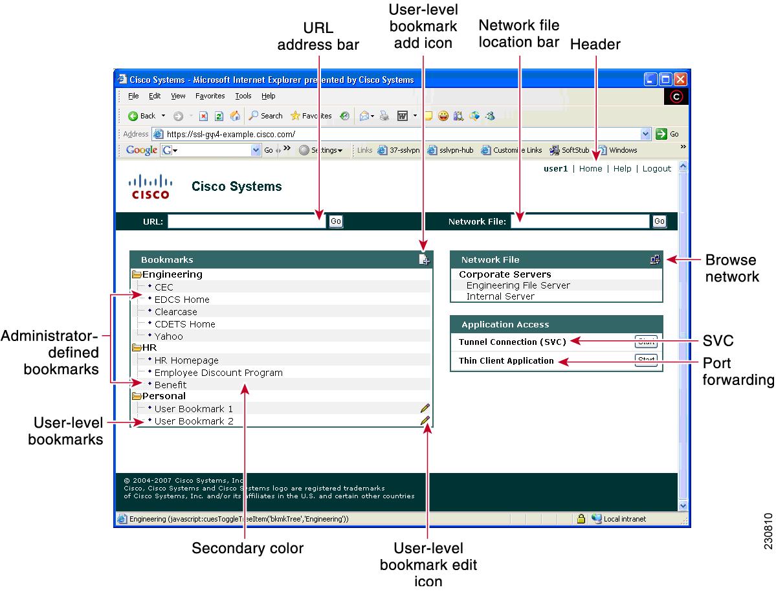
Task: Click the Local intranet zone indicator
Action: 619,519
